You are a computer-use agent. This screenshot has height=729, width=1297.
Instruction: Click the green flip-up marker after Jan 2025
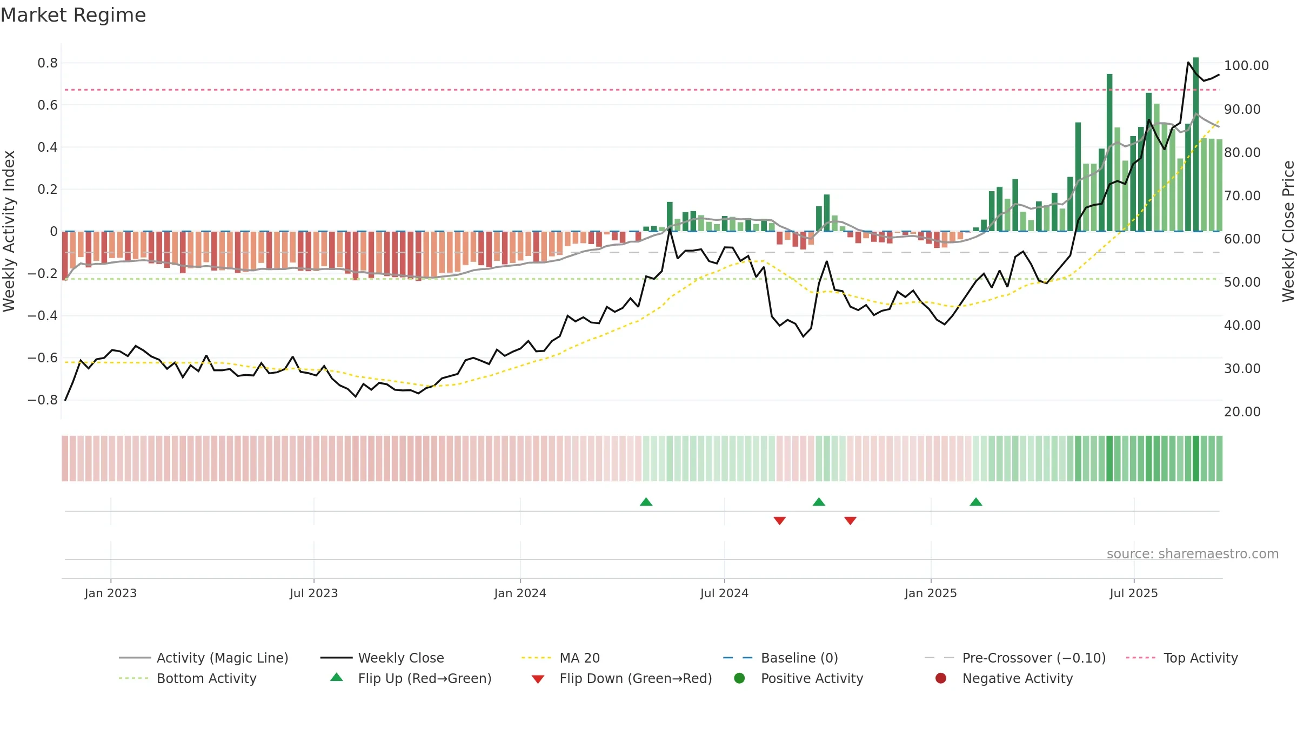[976, 502]
